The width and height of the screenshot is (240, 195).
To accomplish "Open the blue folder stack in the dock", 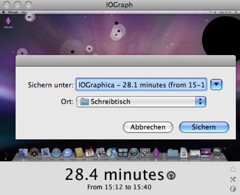I will (x=173, y=153).
